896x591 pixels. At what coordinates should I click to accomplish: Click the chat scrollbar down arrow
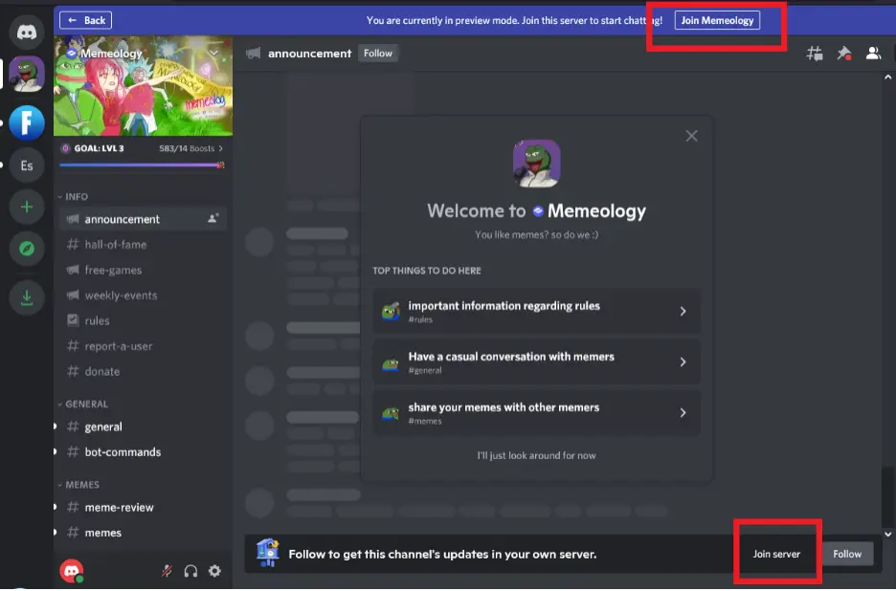point(887,535)
